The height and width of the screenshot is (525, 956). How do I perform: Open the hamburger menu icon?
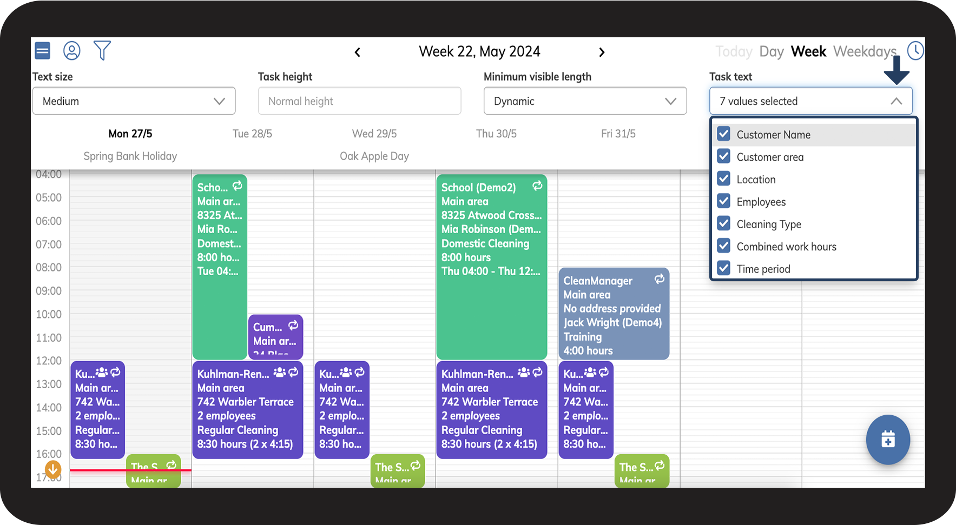43,51
